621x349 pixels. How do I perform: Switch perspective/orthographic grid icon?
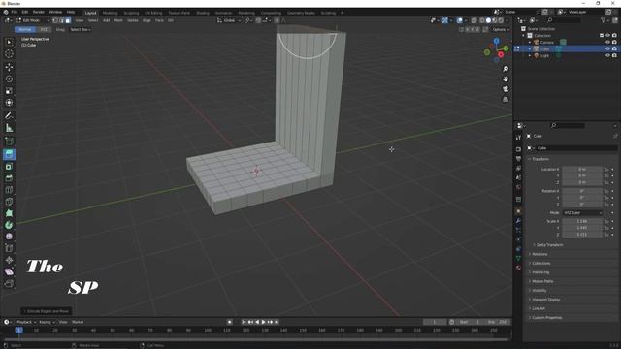(x=506, y=99)
